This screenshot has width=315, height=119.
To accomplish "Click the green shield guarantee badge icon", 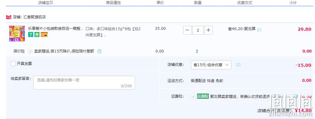I will (37, 34).
